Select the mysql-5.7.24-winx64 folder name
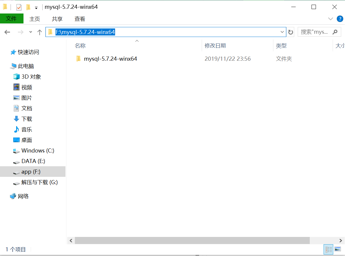 110,59
